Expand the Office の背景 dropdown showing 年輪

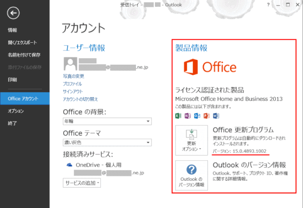[107, 121]
